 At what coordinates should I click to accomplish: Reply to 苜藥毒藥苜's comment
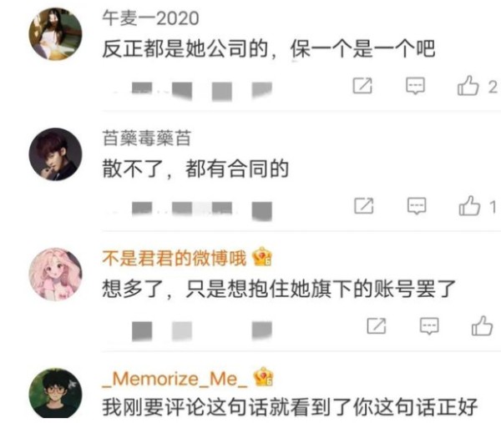pos(417,206)
